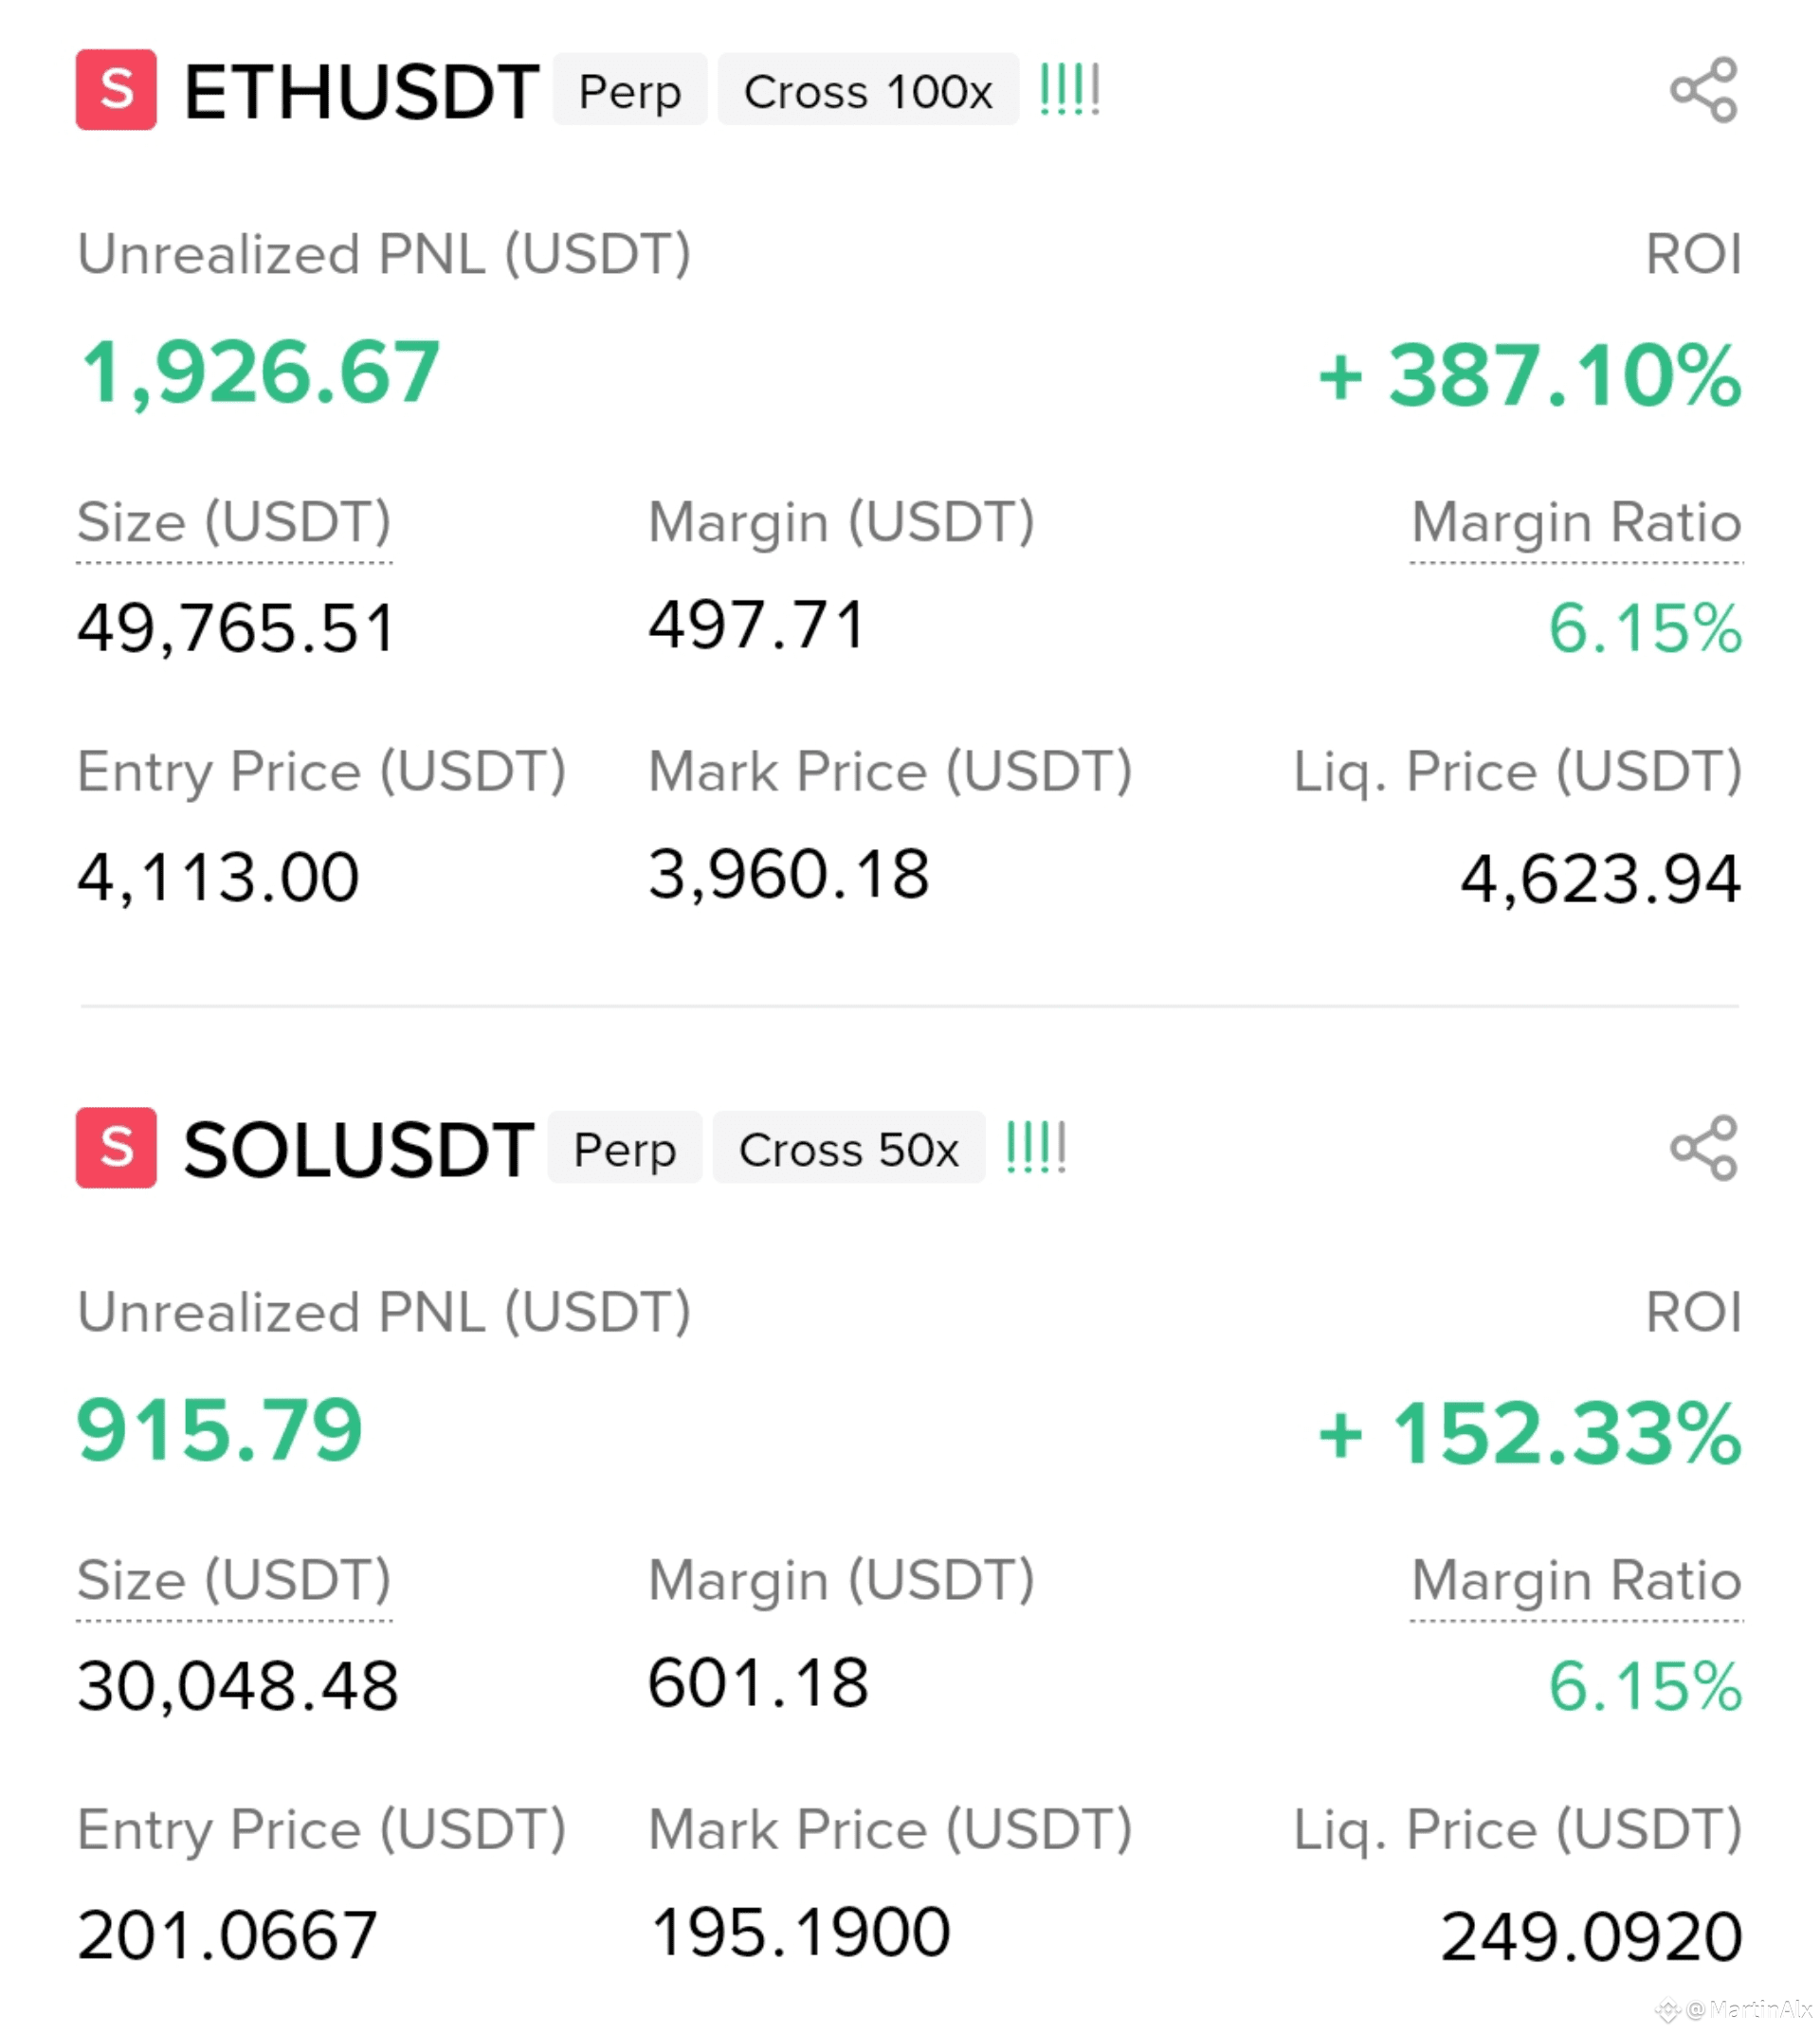The image size is (1820, 2034).
Task: Share the ETHUSDT position
Action: point(1703,90)
